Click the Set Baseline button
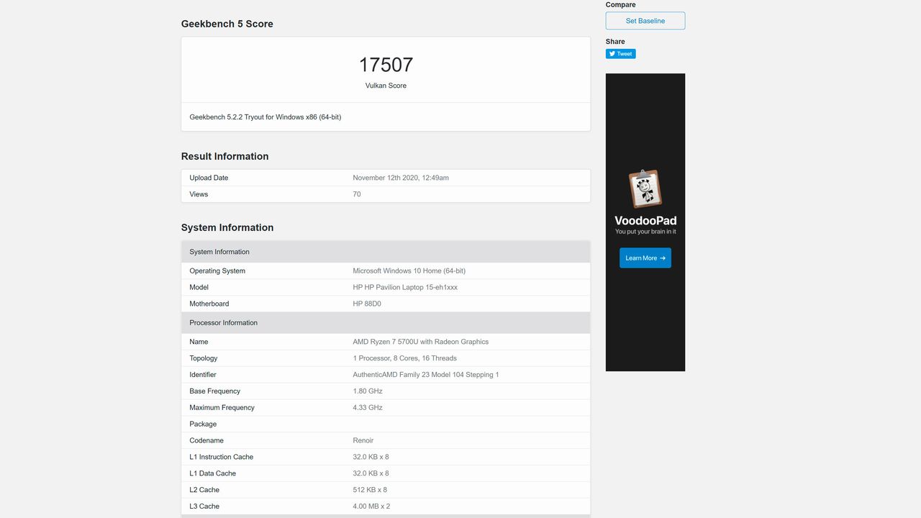This screenshot has width=921, height=518. pos(645,21)
